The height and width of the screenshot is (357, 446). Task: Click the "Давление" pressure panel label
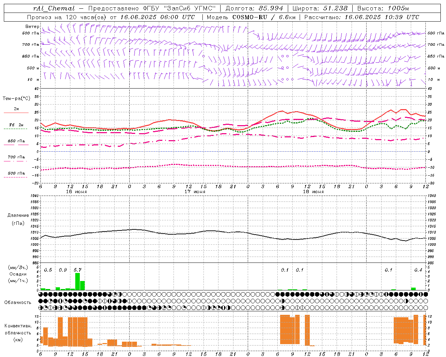coord(18,215)
